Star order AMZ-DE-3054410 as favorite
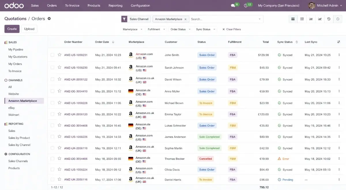The width and height of the screenshot is (346, 190). pos(59,91)
